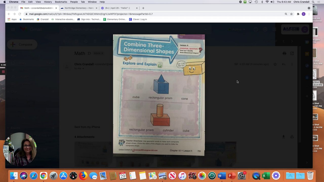The height and width of the screenshot is (182, 324).
Task: Launch Siri from the Dock
Action: pos(24,175)
